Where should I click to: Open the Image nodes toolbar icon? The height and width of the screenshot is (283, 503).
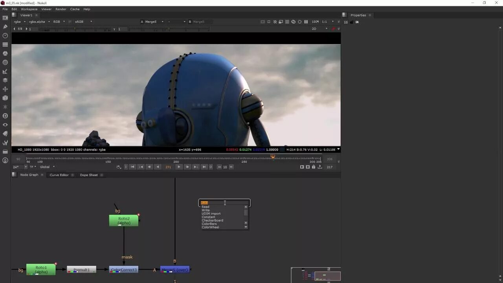coord(5,18)
